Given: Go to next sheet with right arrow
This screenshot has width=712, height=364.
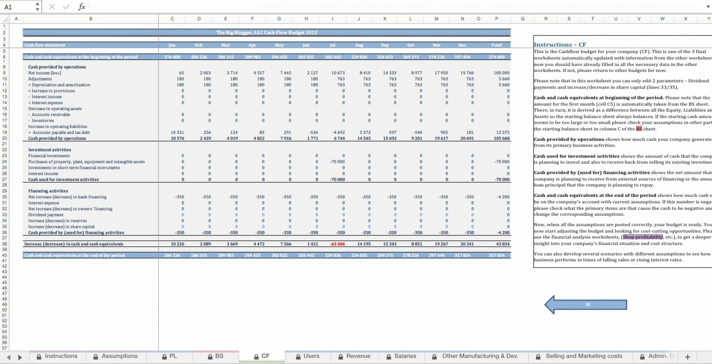Looking at the screenshot, I should click(20, 357).
